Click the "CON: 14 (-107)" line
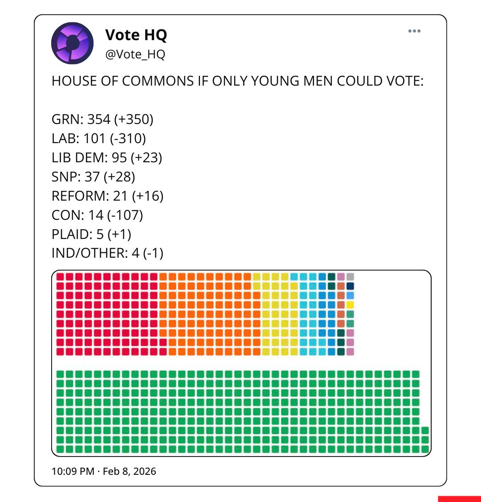Image resolution: width=481 pixels, height=502 pixels. click(x=97, y=215)
